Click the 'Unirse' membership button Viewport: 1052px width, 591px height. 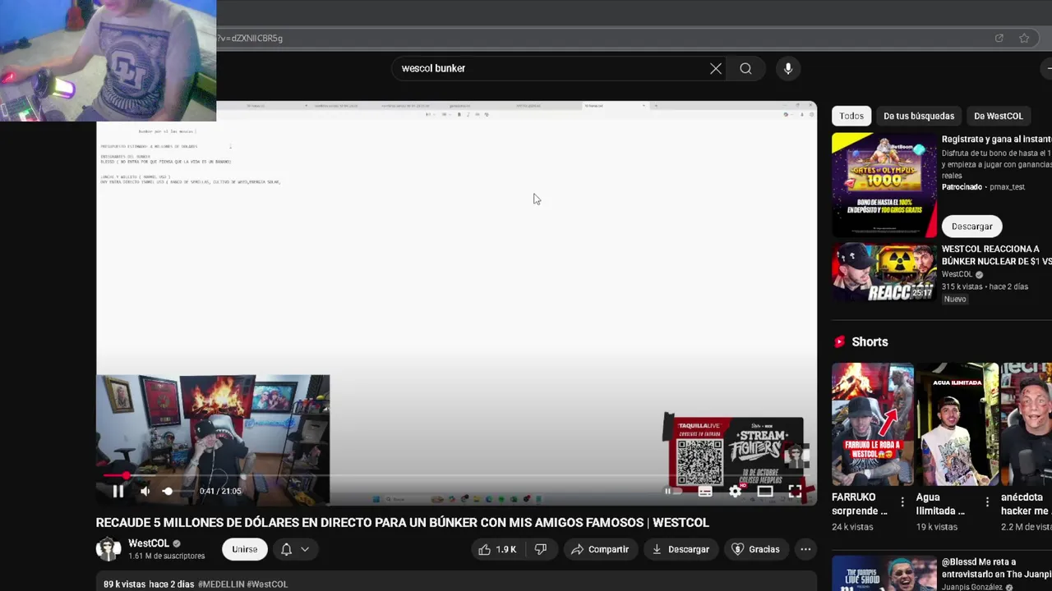[x=244, y=549]
